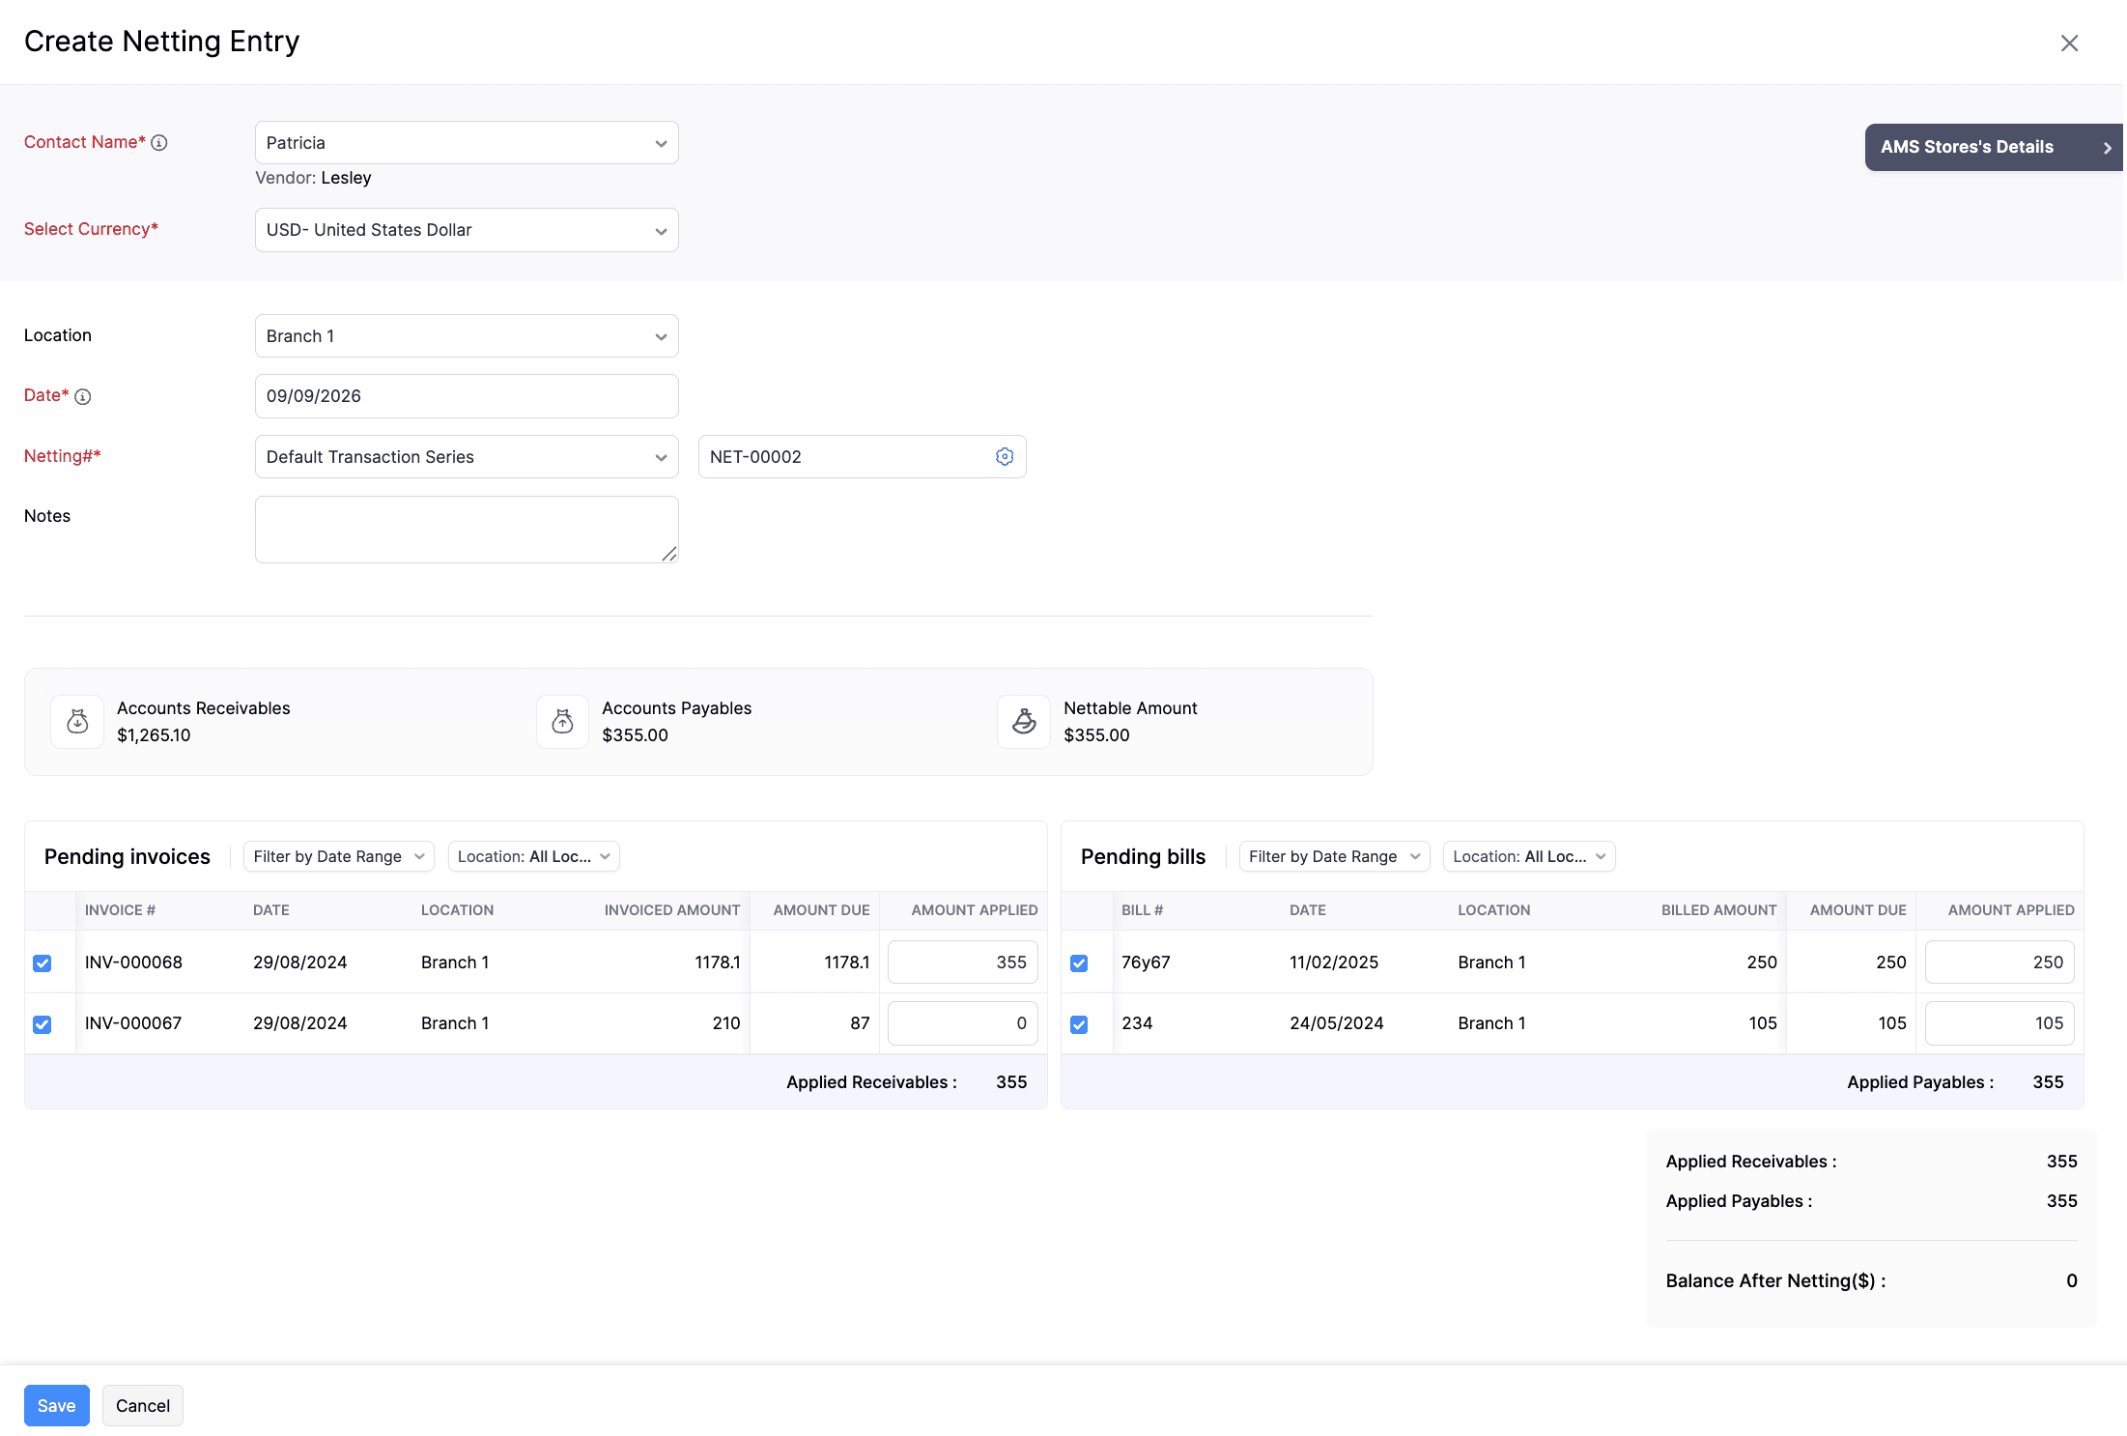Click bill number 76y67
The image size is (2127, 1436).
pyautogui.click(x=1146, y=962)
